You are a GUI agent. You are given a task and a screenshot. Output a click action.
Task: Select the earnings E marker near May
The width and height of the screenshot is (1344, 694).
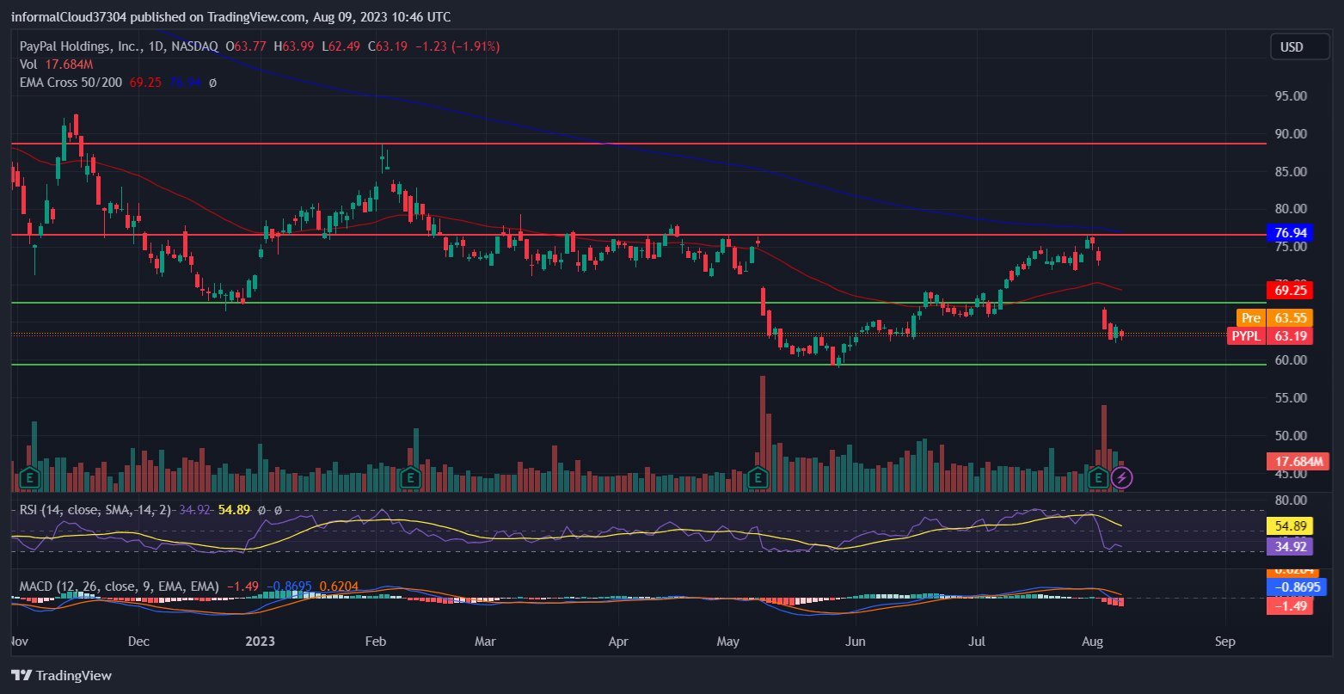click(x=758, y=476)
